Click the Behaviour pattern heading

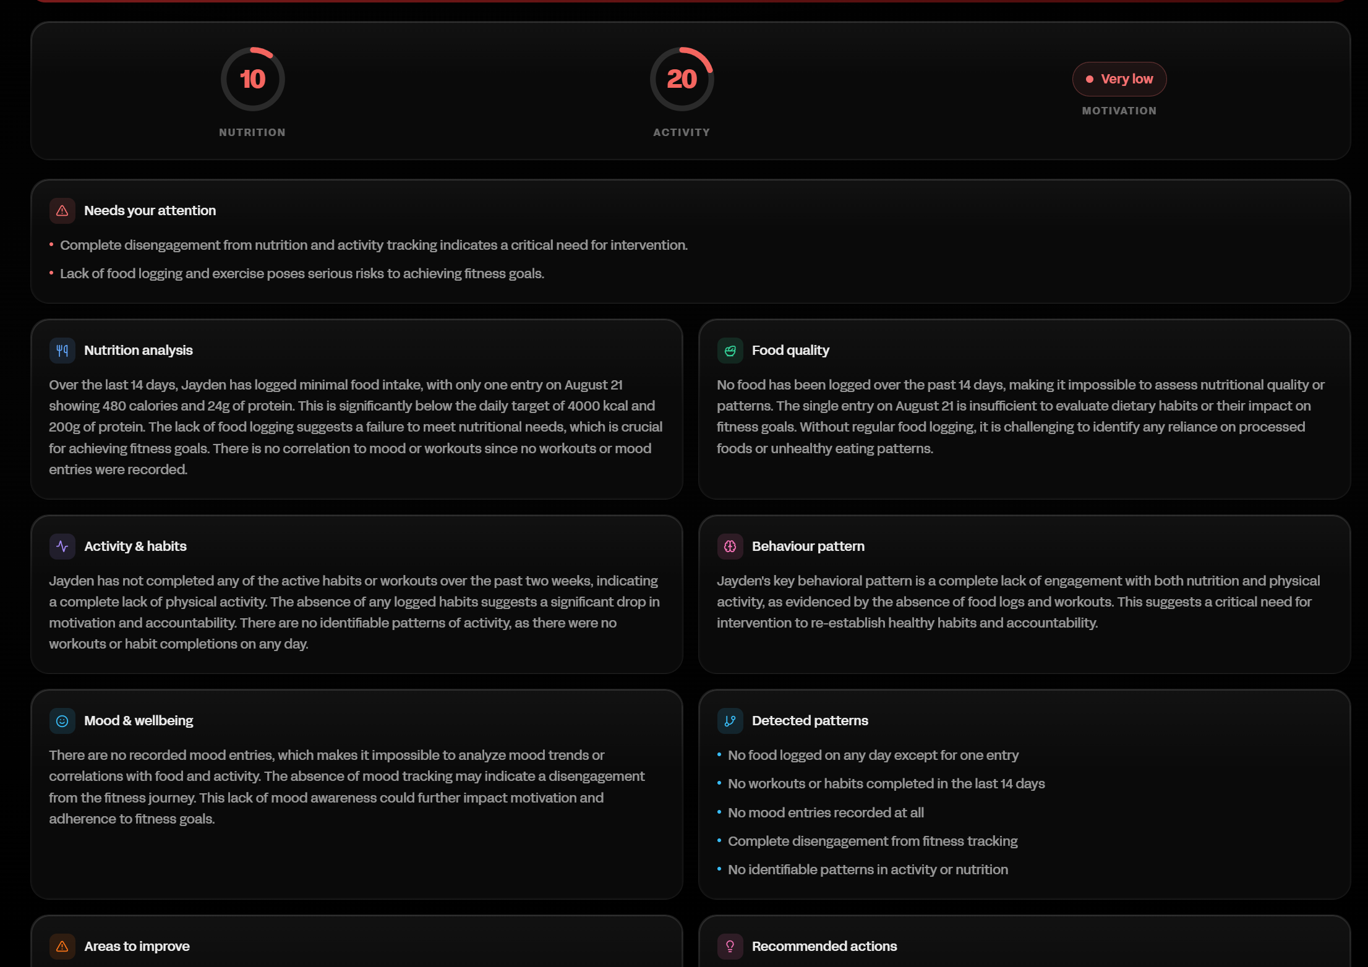[x=808, y=547]
